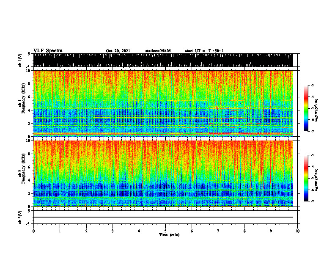Click the time-axis tick label "3"

113,231
